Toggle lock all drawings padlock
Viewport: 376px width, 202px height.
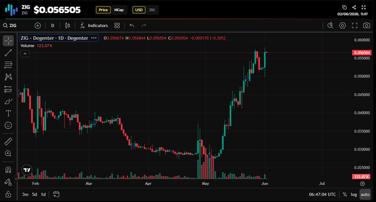(8, 194)
